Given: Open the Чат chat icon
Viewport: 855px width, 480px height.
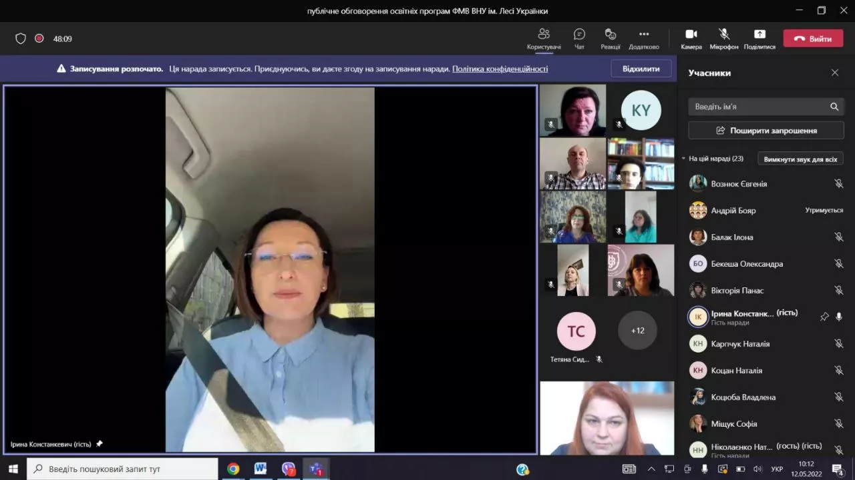Looking at the screenshot, I should [x=579, y=35].
